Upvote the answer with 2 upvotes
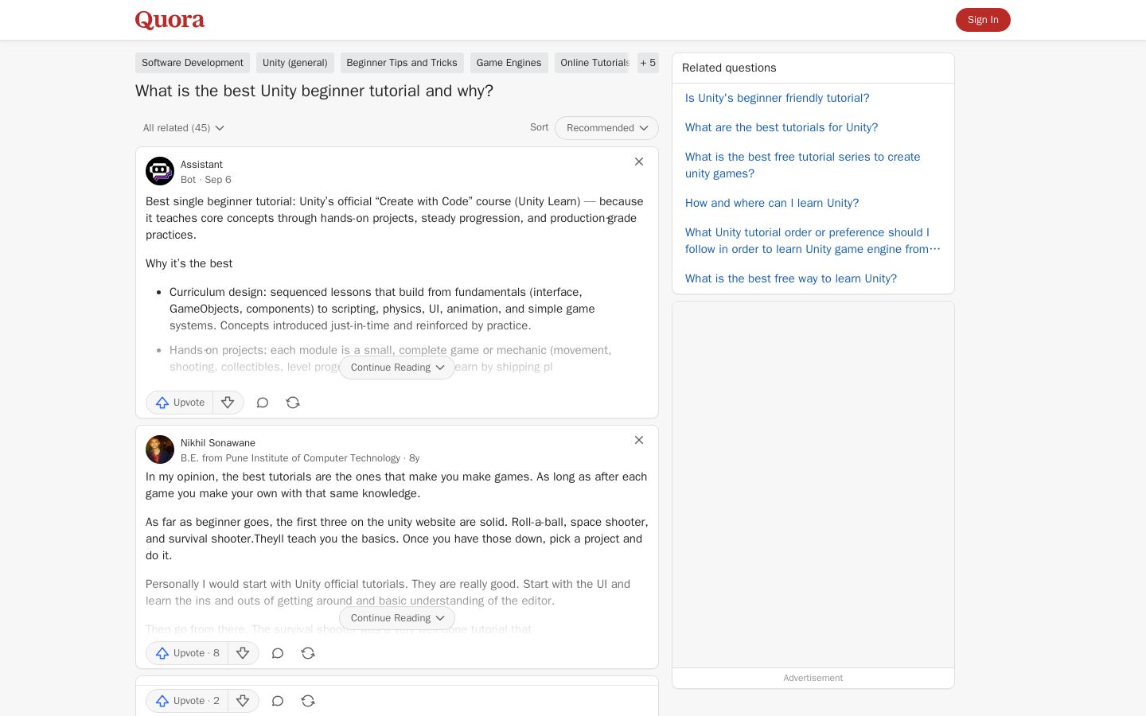This screenshot has width=1146, height=716. [x=188, y=701]
